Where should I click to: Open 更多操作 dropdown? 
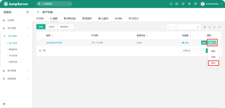66,27
